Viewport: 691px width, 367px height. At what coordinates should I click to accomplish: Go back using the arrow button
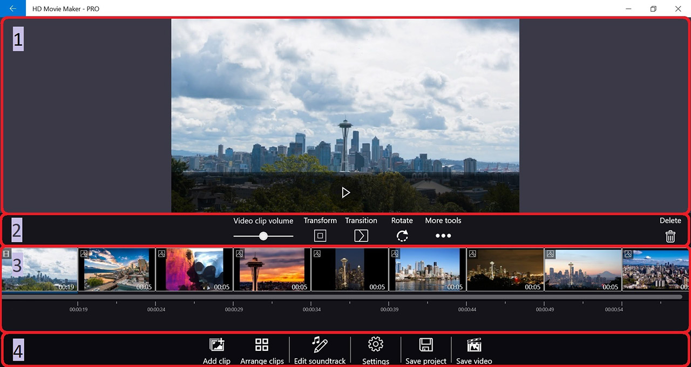(x=12, y=9)
